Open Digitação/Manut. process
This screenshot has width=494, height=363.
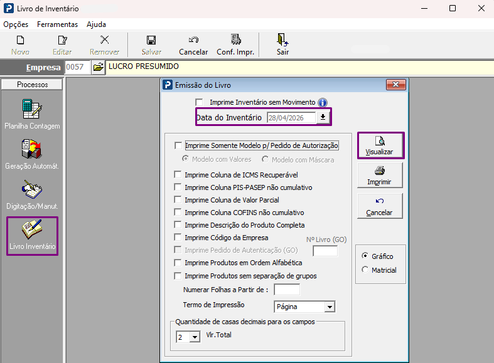pos(32,195)
